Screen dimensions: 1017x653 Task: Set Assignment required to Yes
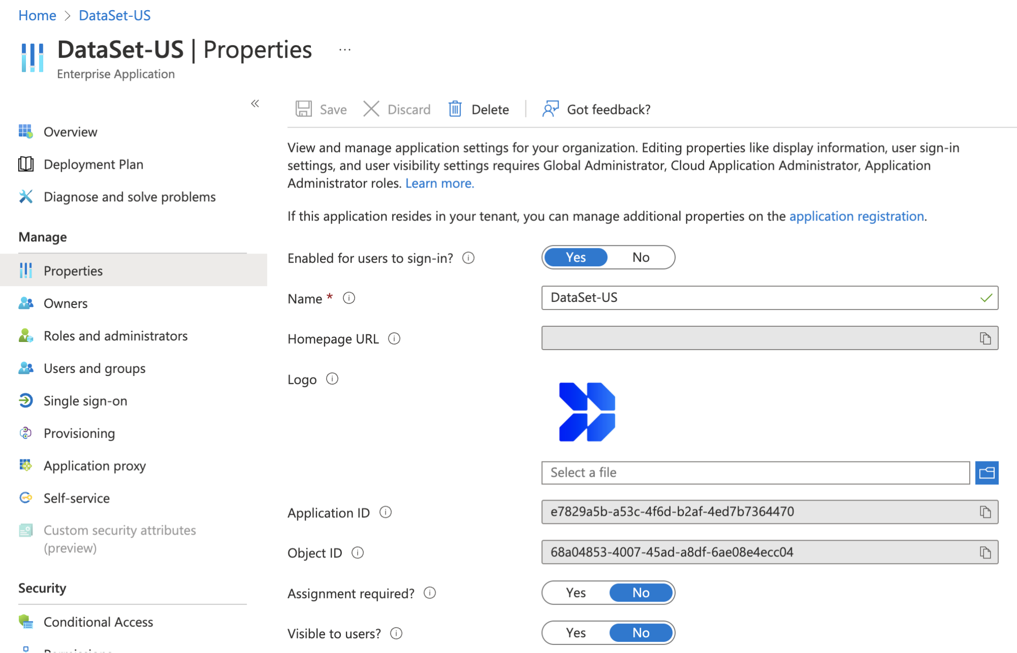coord(576,593)
